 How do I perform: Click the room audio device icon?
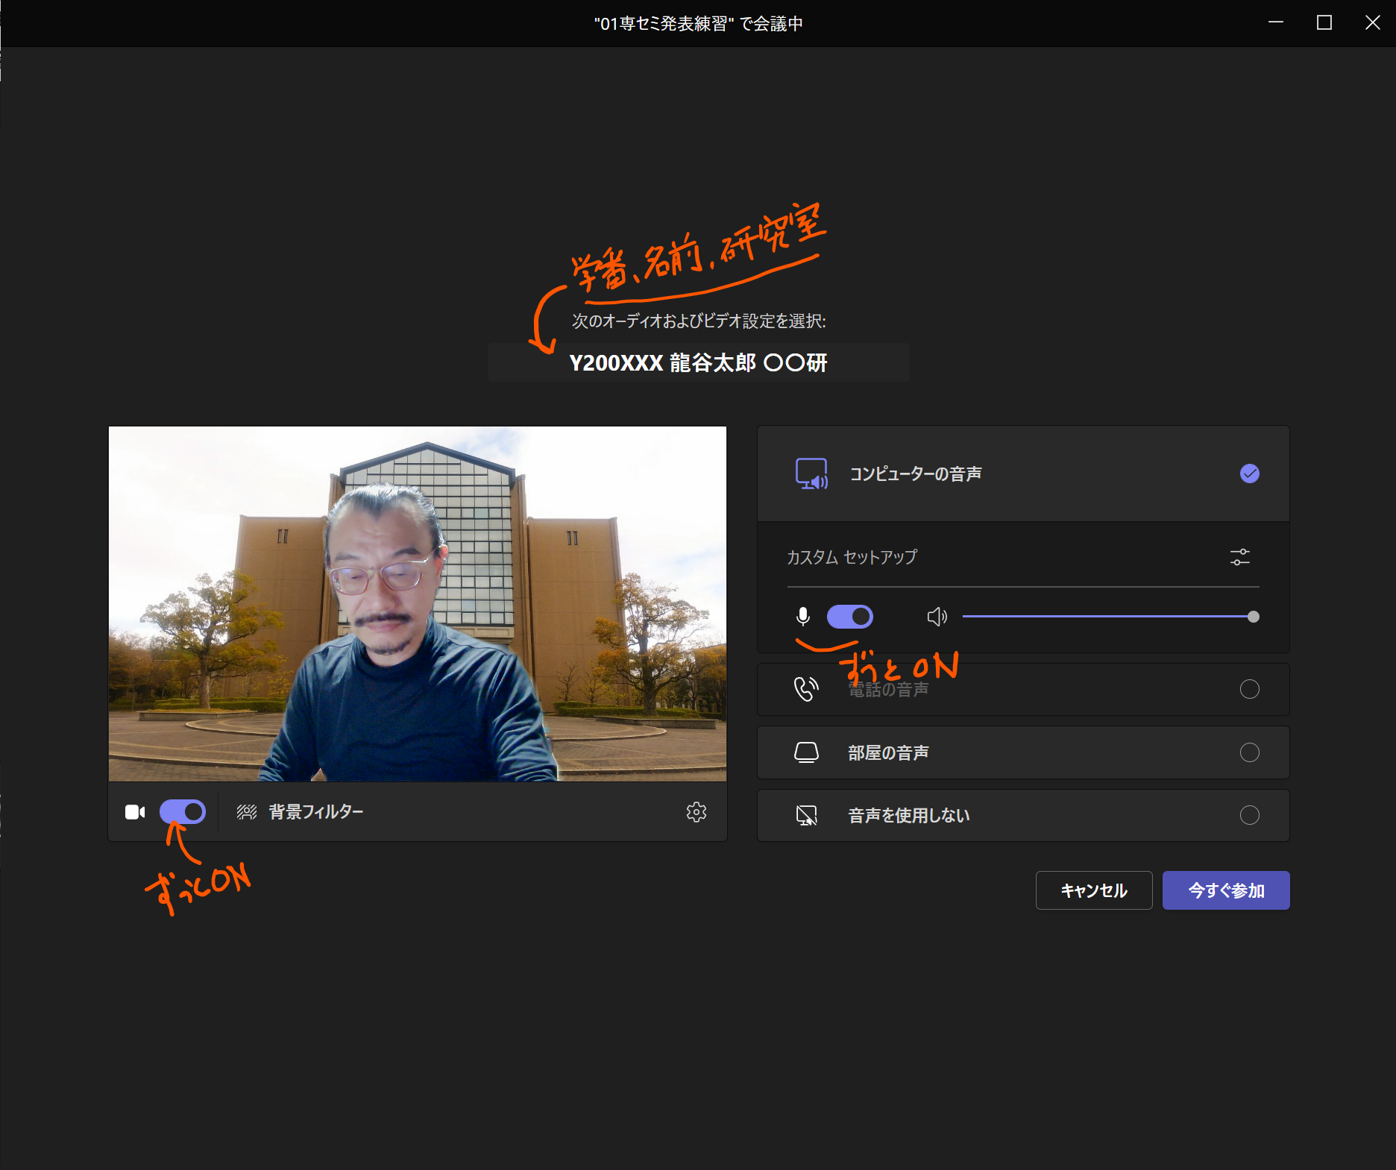pos(806,752)
